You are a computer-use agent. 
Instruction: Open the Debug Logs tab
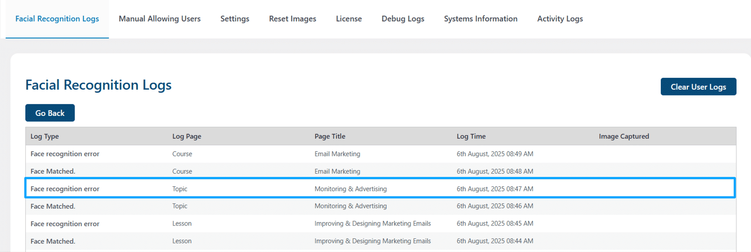coord(403,19)
